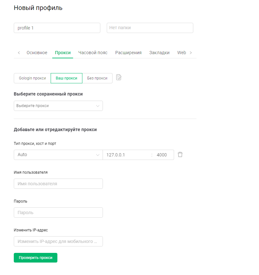Screen dimensions: 259x275
Task: Open the Нет папки folder selector
Action: (x=150, y=28)
